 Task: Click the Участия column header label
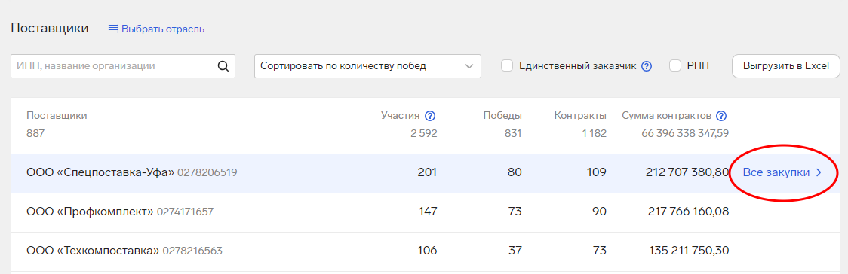click(400, 115)
